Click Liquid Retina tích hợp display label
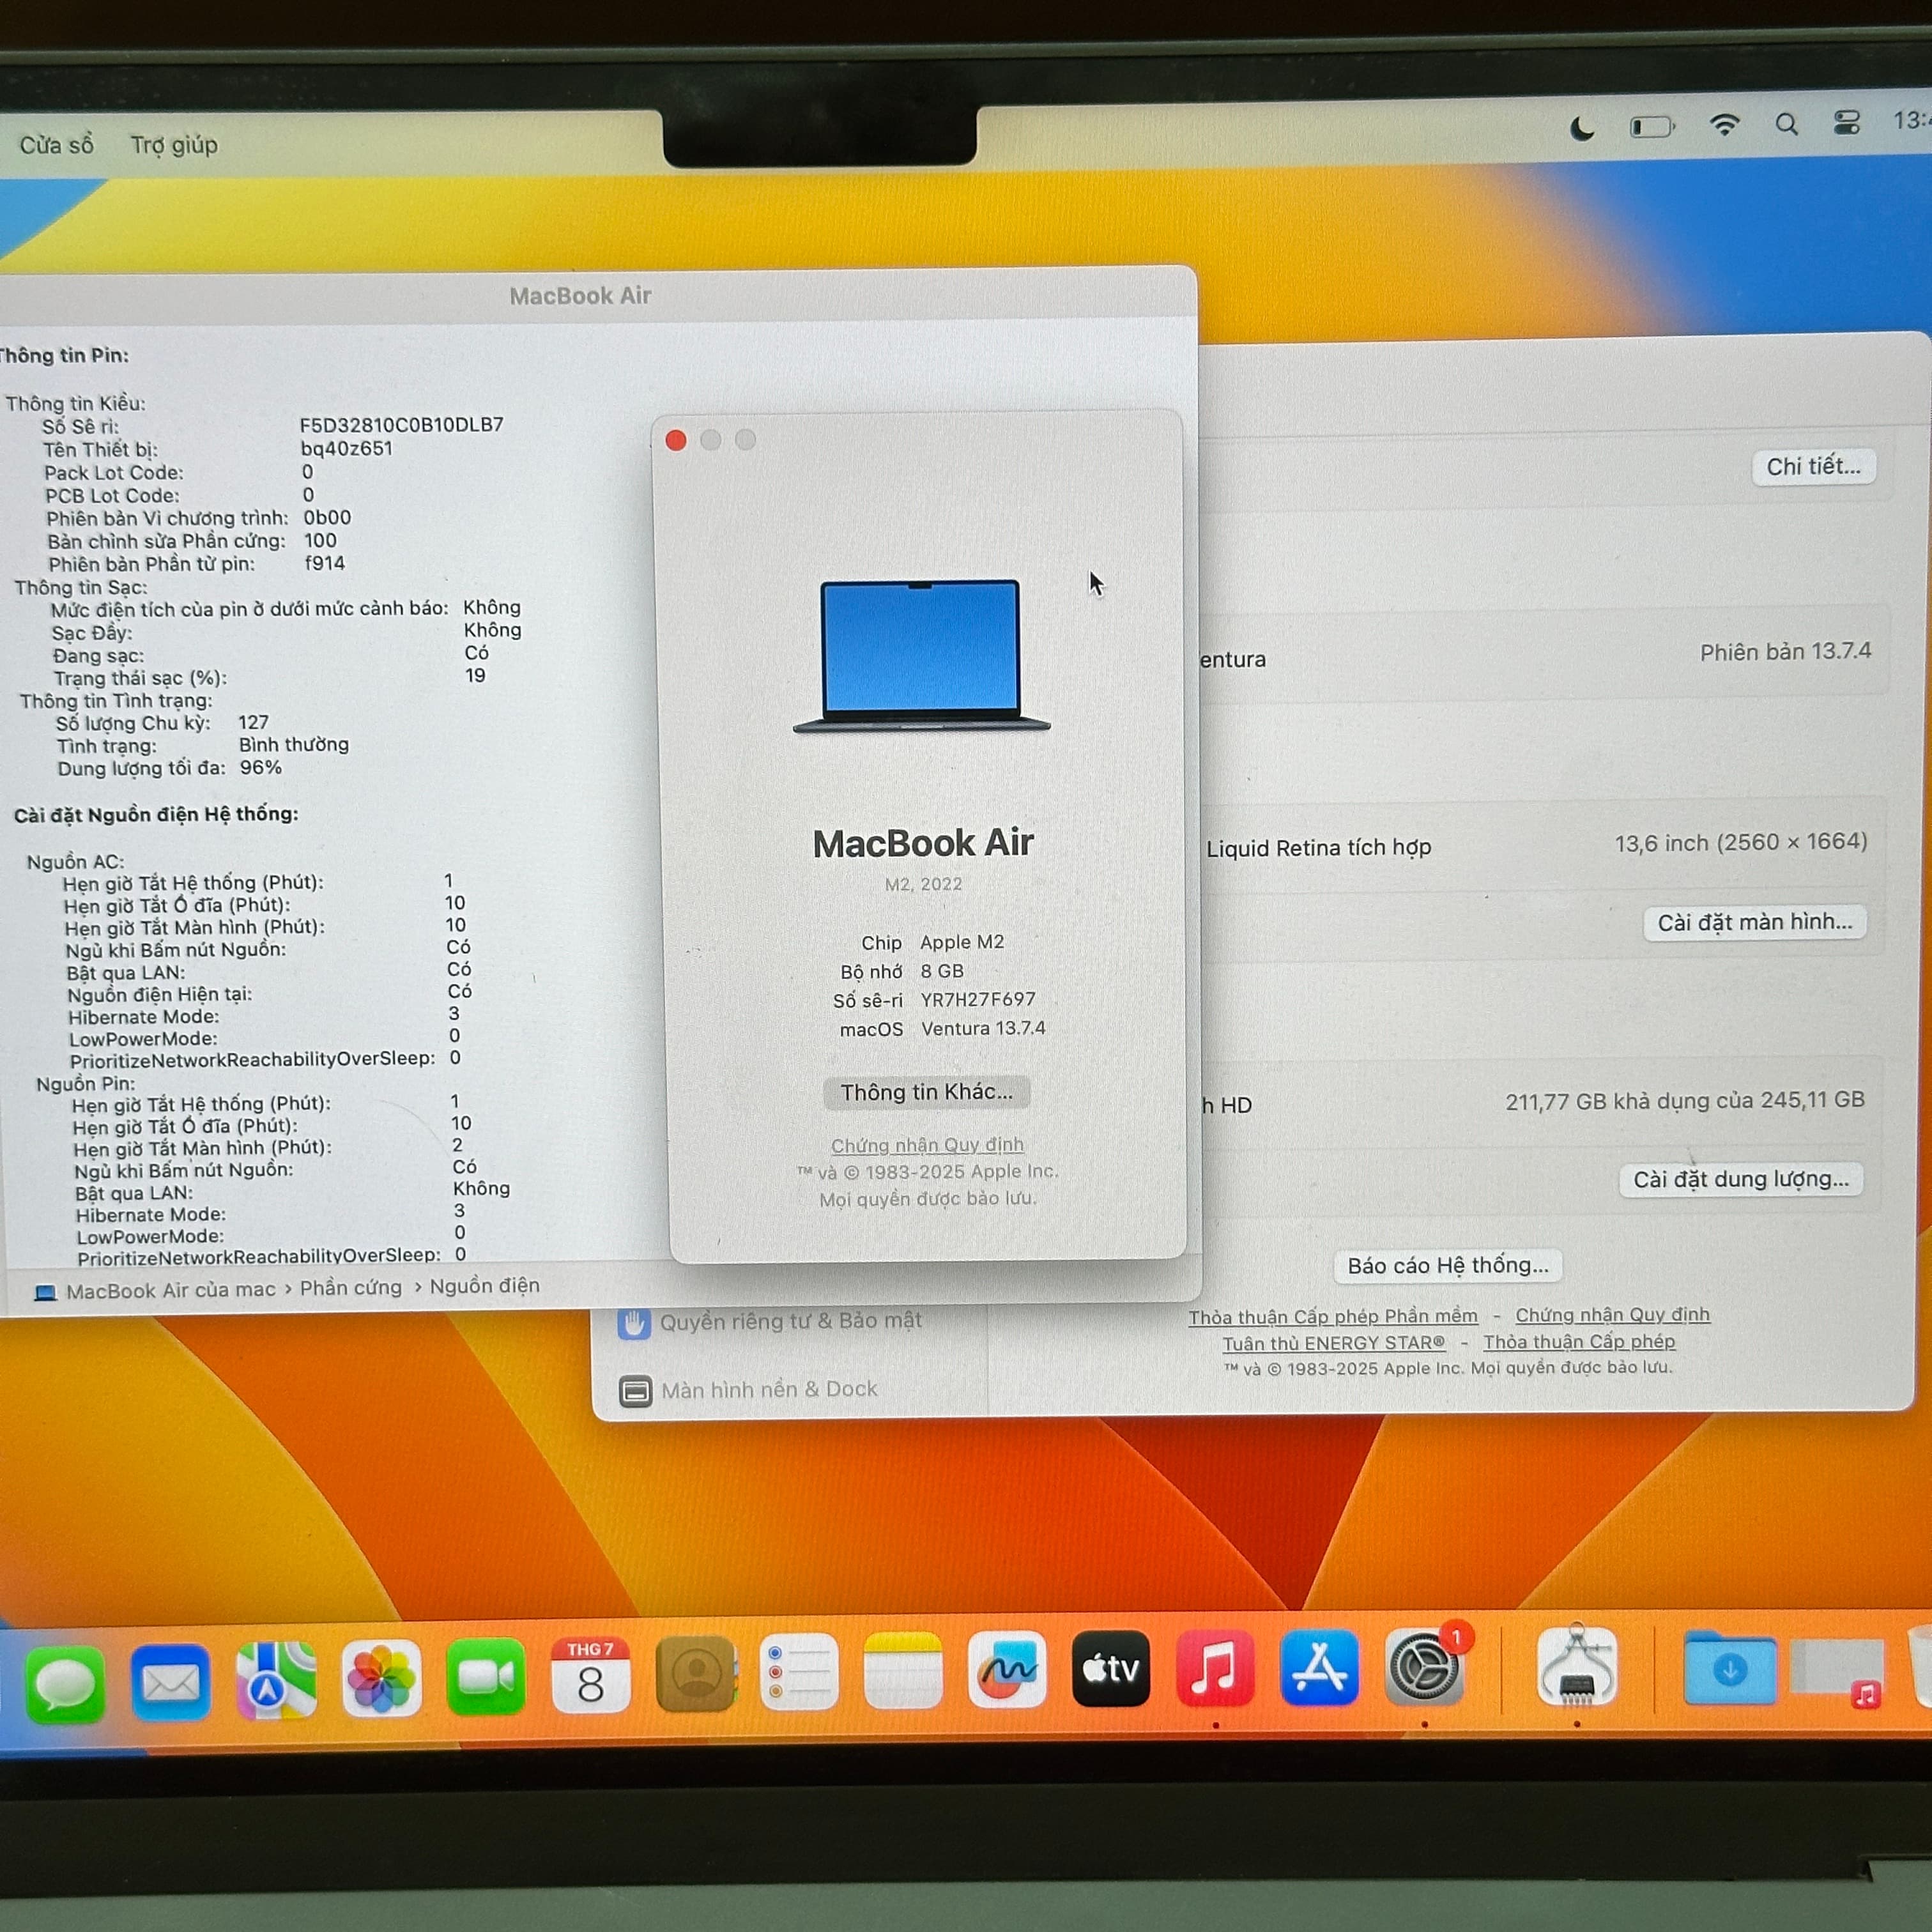This screenshot has width=1932, height=1932. 1318,848
